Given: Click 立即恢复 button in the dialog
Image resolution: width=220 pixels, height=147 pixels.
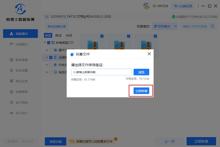Looking at the screenshot, I should coord(141,91).
